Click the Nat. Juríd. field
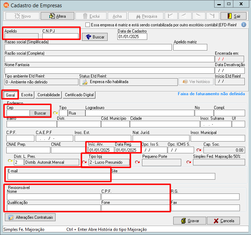Viewport: 251px width, 235px height. (x=161, y=138)
